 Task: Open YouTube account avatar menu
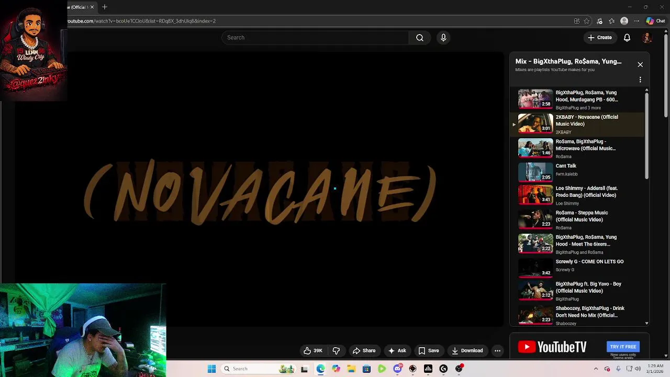647,38
